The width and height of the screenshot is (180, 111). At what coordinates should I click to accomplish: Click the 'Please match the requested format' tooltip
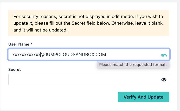(133, 65)
